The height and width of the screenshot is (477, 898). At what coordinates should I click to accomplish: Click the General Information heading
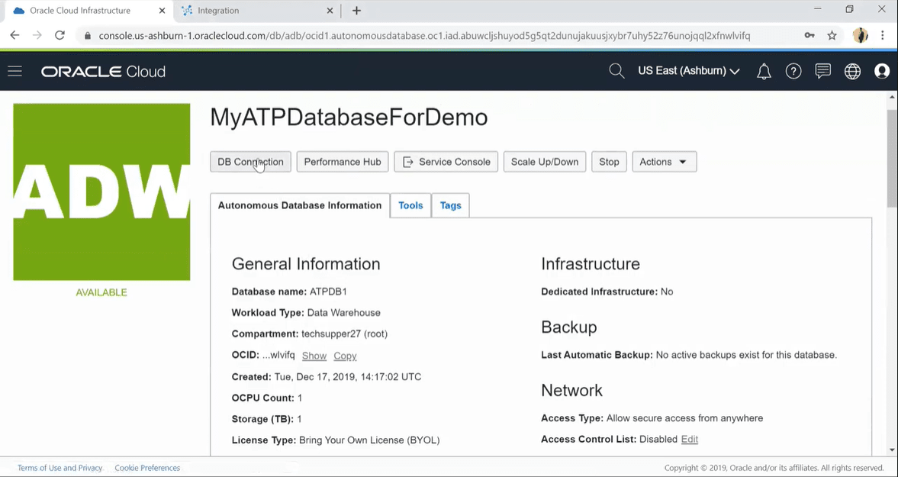click(306, 263)
